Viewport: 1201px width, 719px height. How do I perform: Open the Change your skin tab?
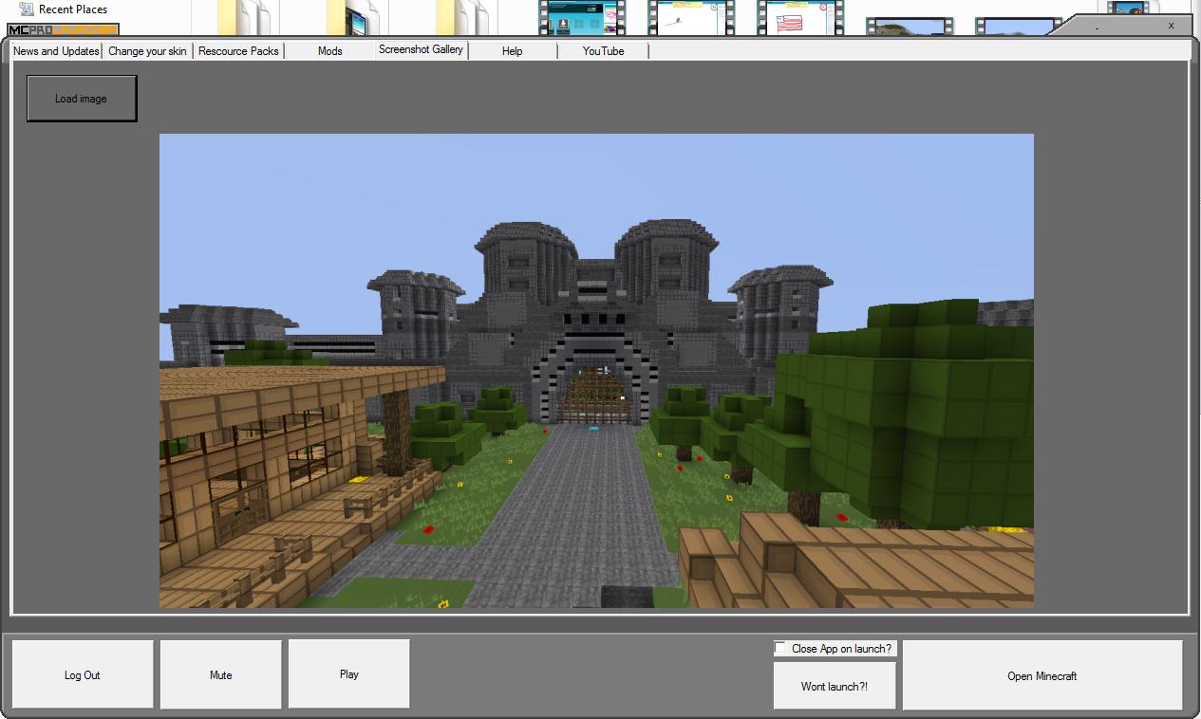pos(147,51)
